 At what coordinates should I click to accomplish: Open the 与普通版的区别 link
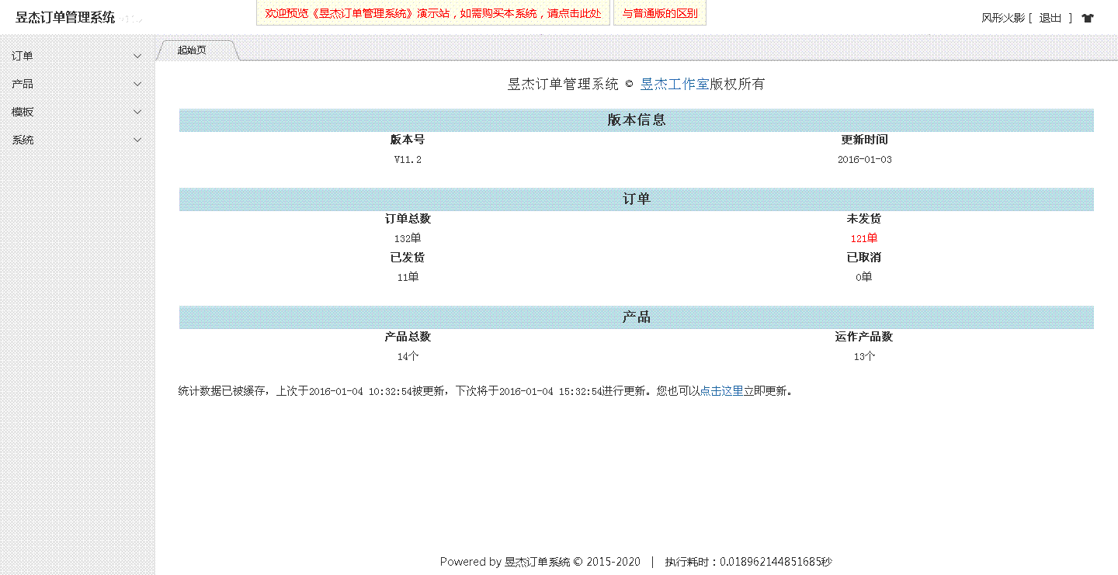tap(659, 13)
